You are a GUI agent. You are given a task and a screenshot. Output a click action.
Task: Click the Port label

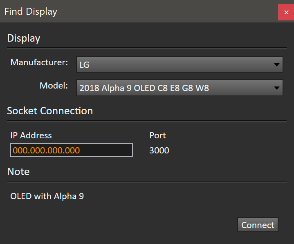click(158, 135)
